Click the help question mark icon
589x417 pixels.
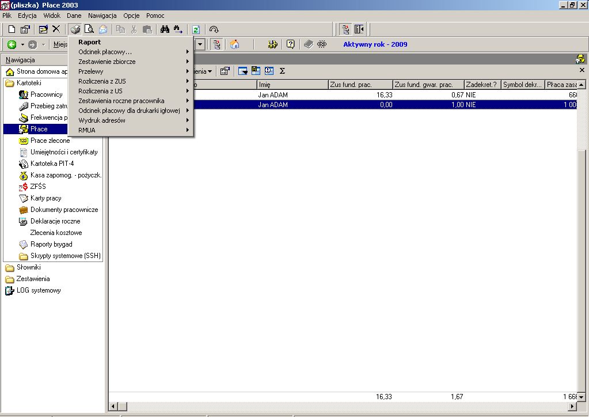pyautogui.click(x=290, y=44)
